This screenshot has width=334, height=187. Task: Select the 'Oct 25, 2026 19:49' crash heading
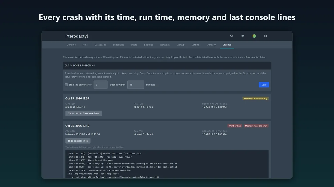pos(77,126)
